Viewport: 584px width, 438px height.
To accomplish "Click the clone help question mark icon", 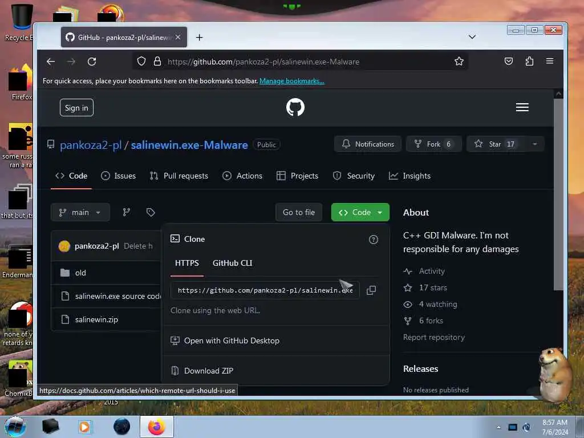I will click(373, 240).
